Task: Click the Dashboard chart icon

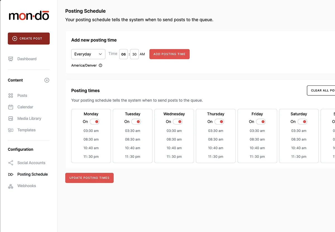Action: click(x=11, y=59)
